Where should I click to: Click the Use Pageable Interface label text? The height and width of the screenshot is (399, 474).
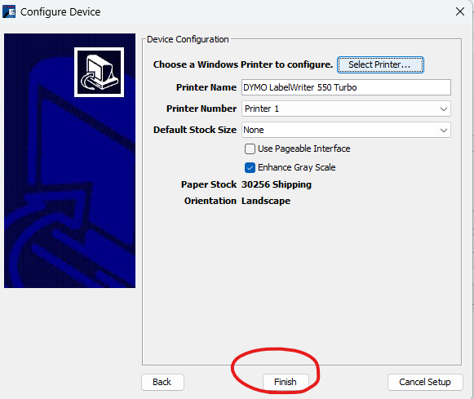[303, 149]
